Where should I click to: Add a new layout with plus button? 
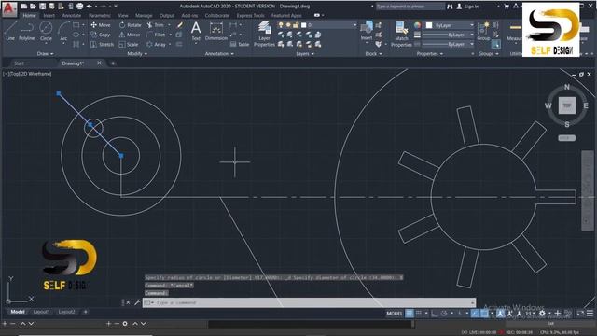pos(86,312)
